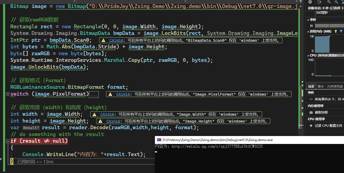This screenshot has width=344, height=173.
Task: Zoom out on the diagnostics timeline
Action: [336, 2]
